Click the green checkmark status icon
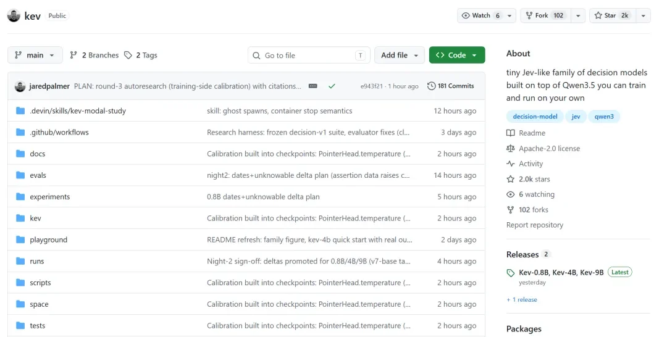This screenshot has width=667, height=337. pos(332,86)
